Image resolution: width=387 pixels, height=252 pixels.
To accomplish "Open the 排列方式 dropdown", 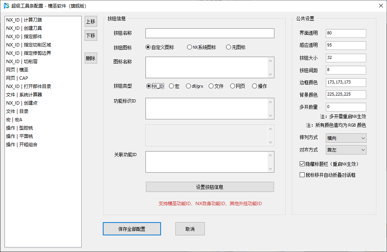I will click(346, 138).
